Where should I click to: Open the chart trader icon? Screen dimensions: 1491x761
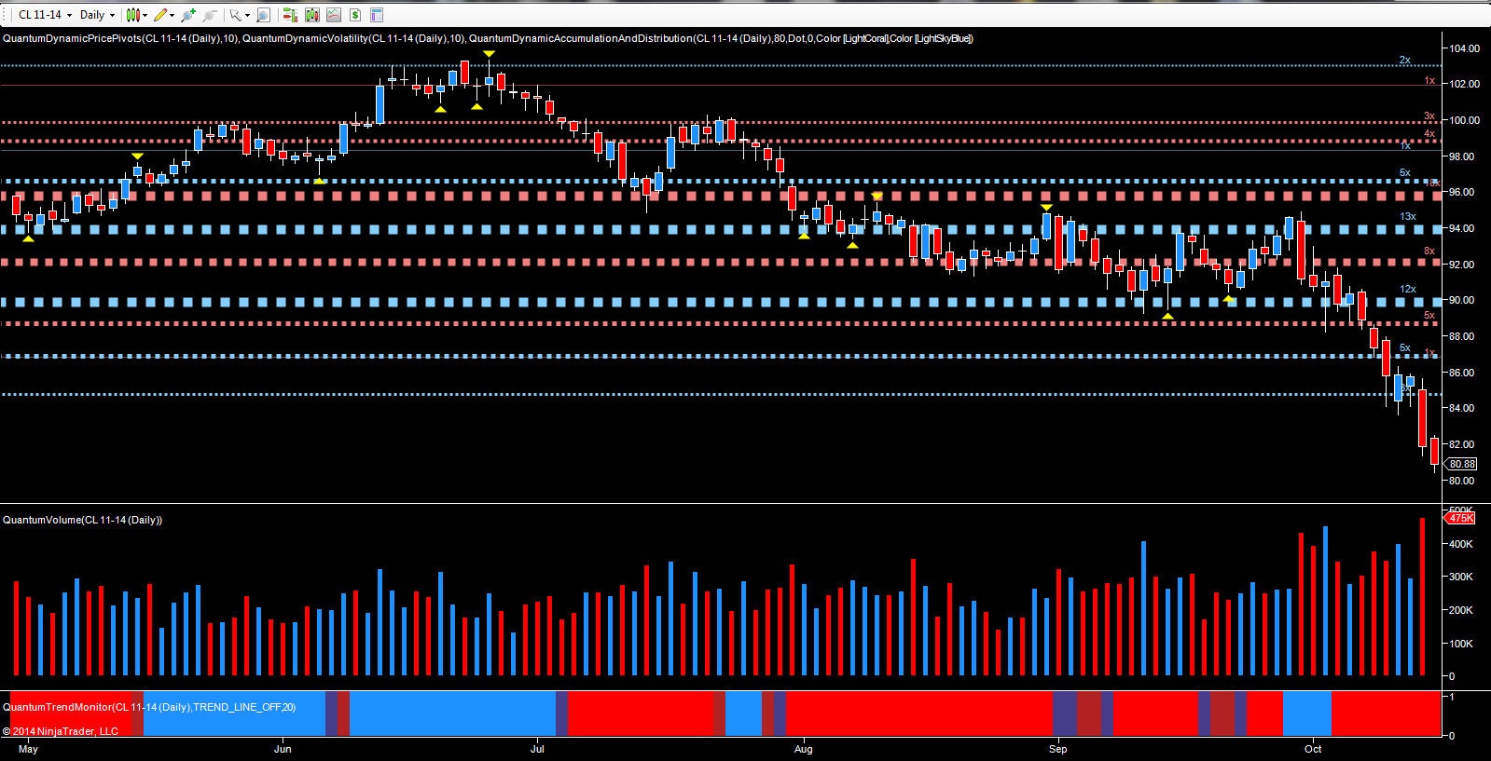tap(290, 15)
